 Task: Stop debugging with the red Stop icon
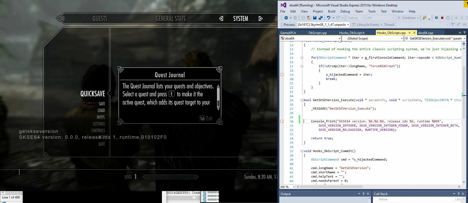442,18
